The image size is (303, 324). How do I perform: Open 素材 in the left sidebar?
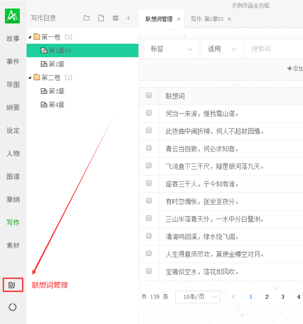[13, 245]
